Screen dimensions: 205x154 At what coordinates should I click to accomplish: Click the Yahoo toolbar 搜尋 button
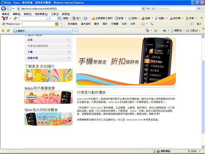pos(66,18)
